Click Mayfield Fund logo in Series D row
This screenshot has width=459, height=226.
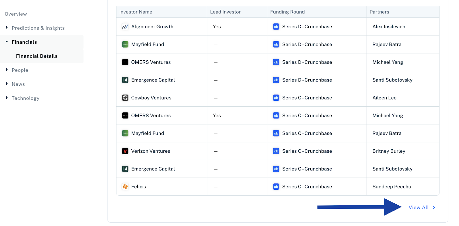point(125,44)
